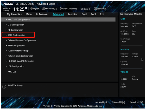Viewport: 146px width, 109px height.
Task: Open MyFavorite(F3) list icon
Action: point(43,9)
